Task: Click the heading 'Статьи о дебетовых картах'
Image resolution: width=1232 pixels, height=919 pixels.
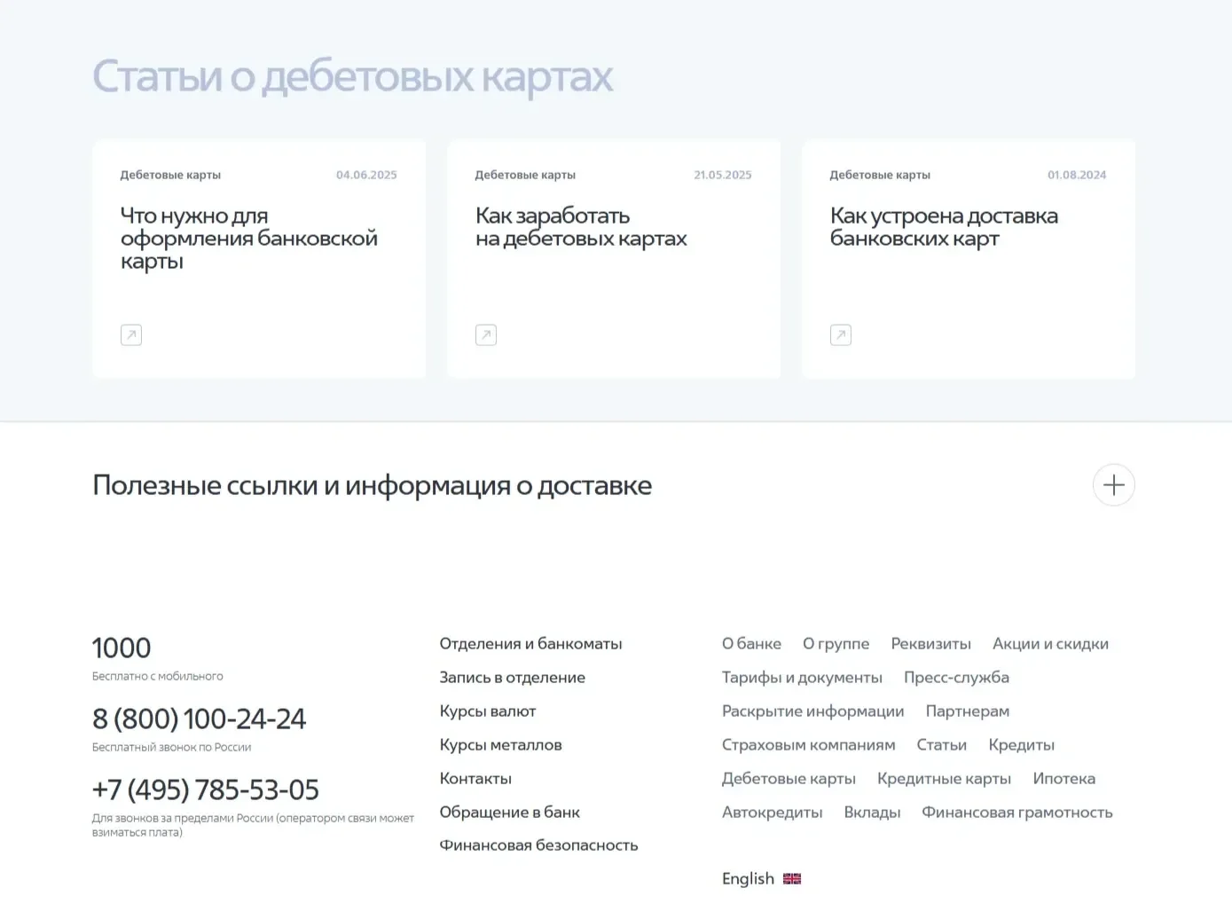Action: pos(353,77)
